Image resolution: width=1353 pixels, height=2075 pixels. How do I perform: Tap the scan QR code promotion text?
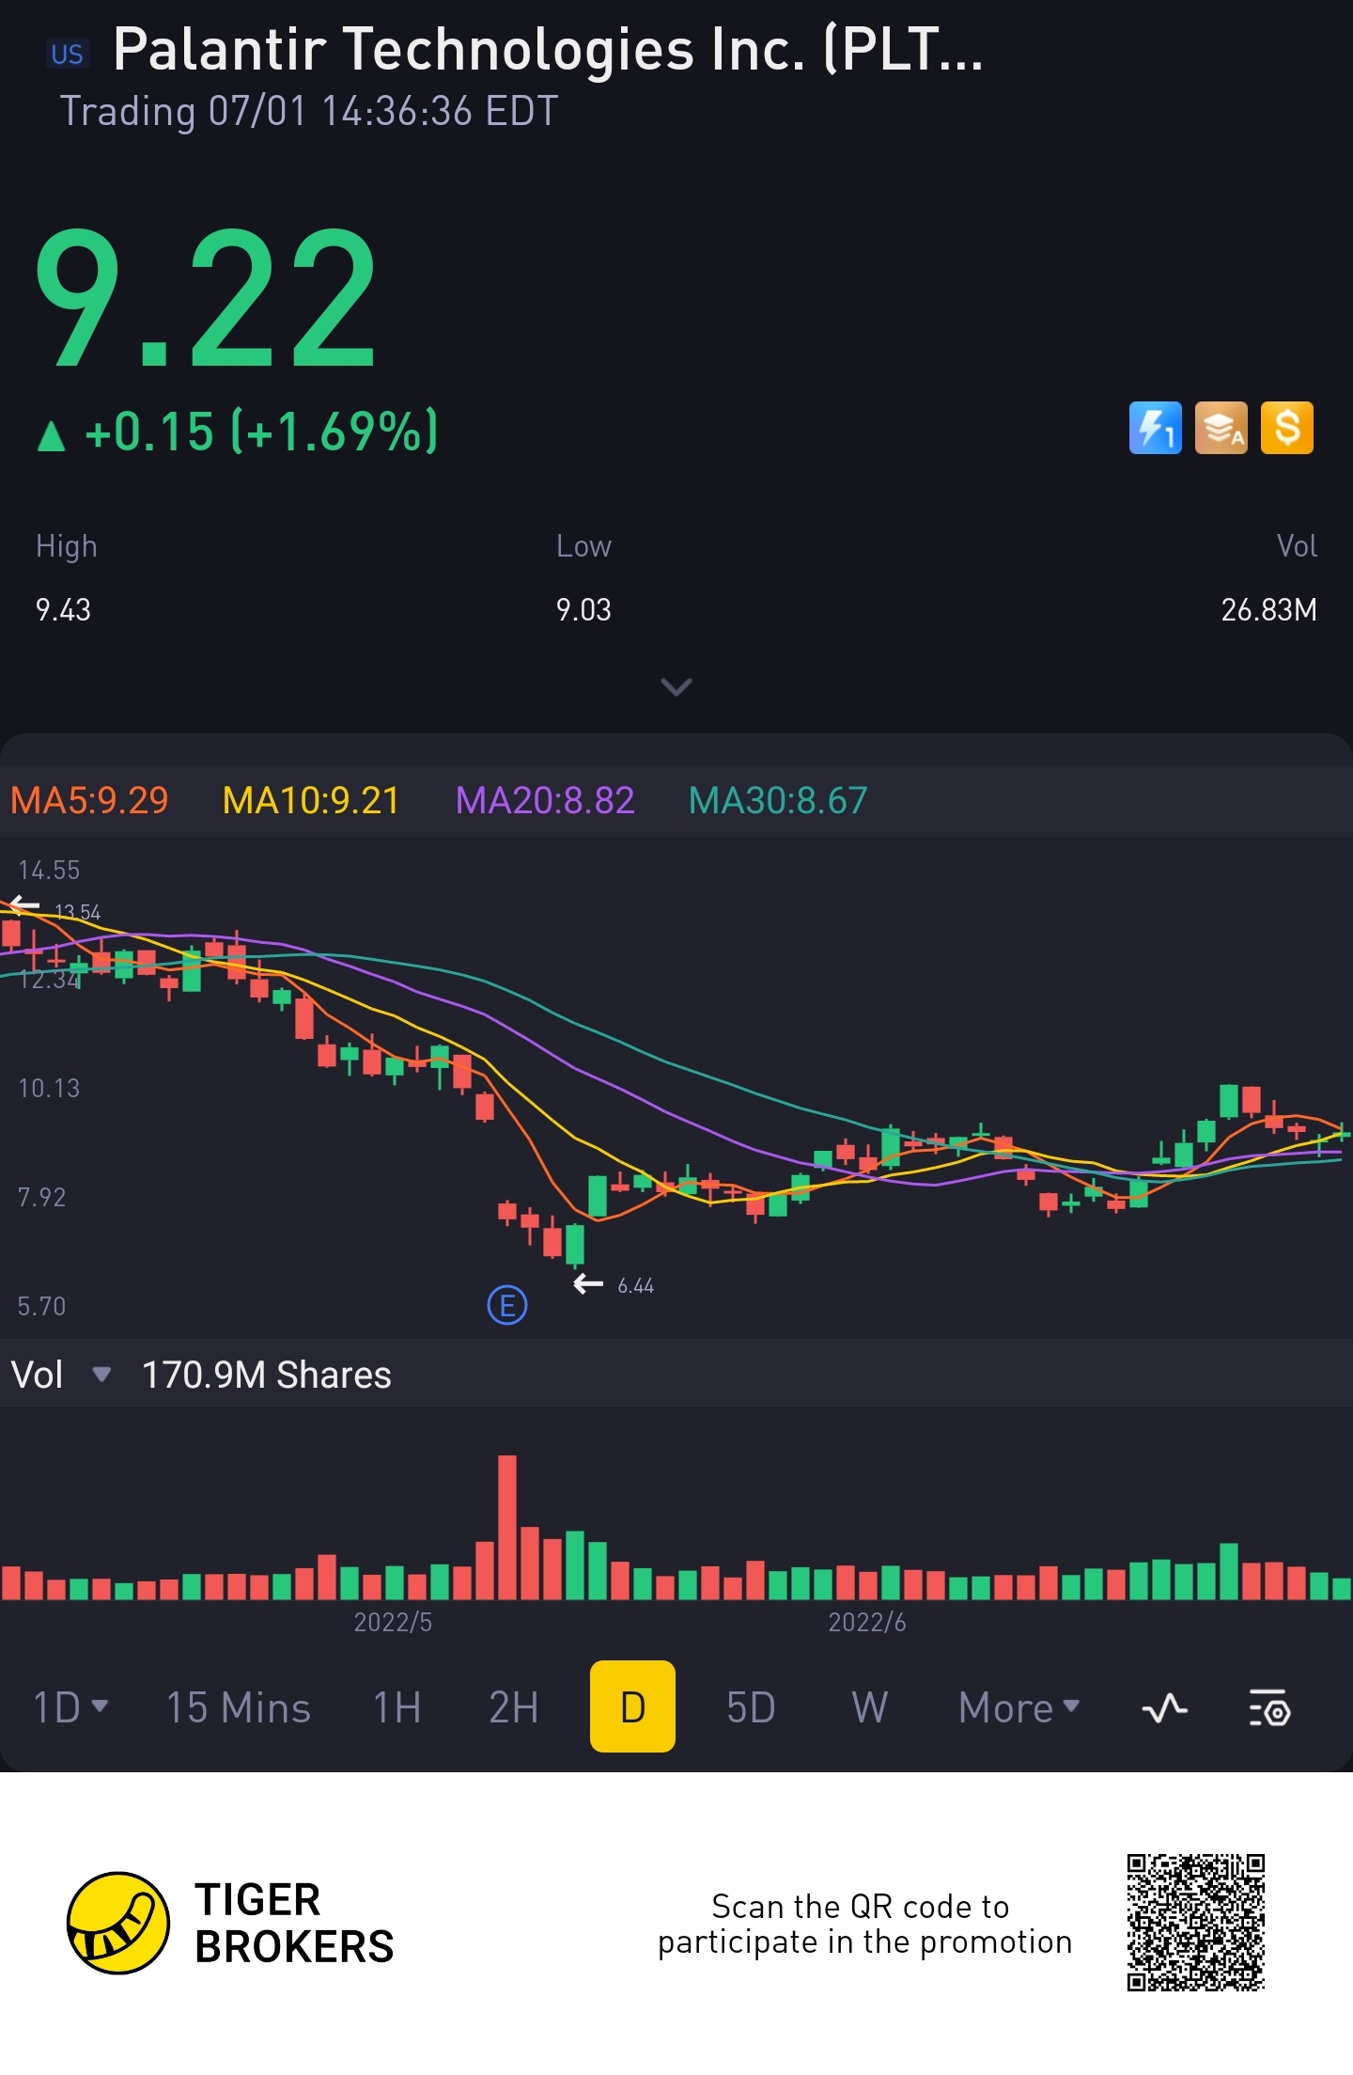pyautogui.click(x=864, y=1924)
